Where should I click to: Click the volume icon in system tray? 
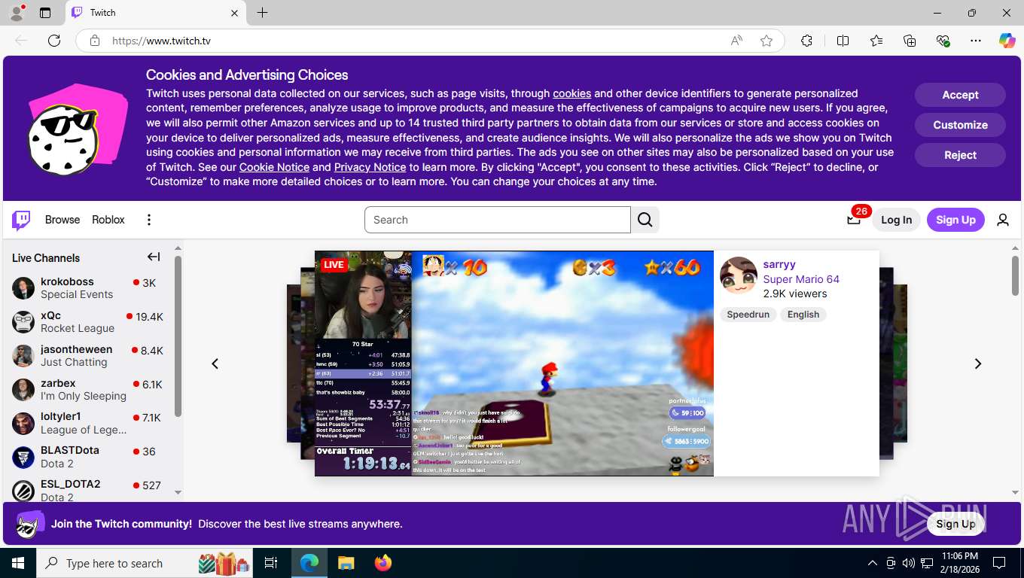909,563
